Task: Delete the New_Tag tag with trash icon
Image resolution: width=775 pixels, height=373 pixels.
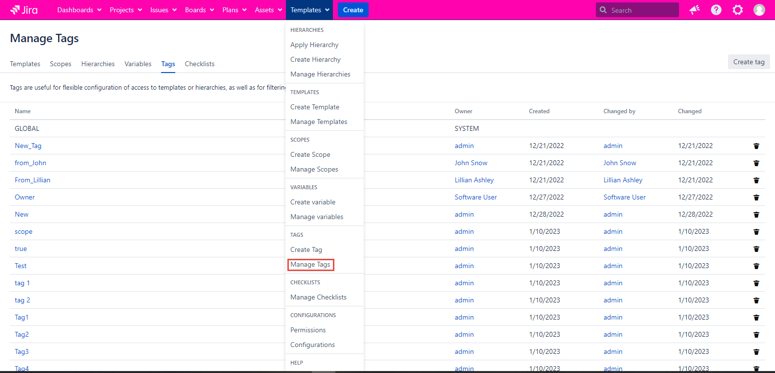Action: pos(756,146)
